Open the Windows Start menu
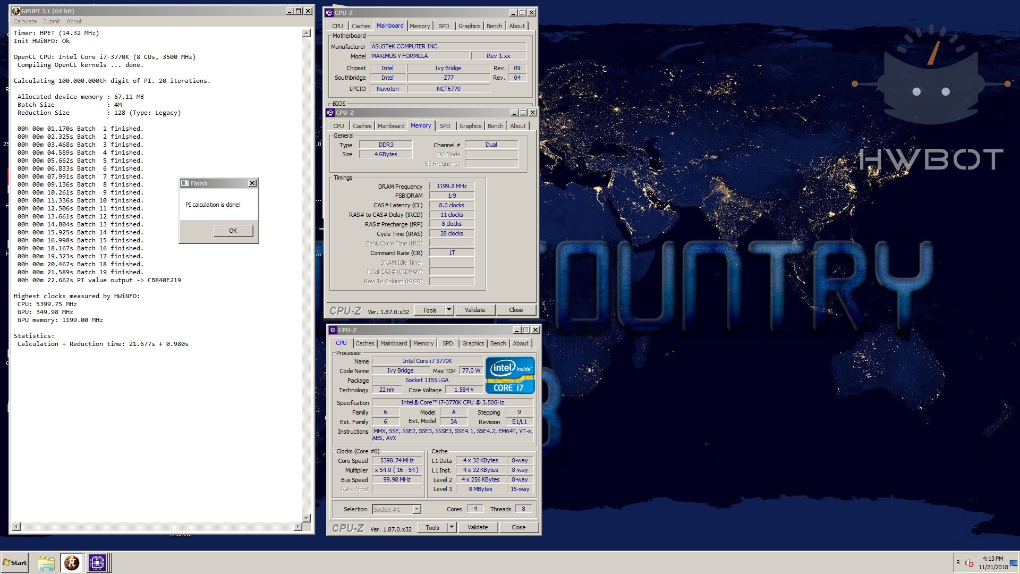Screen dimensions: 1020x574 click(x=15, y=563)
